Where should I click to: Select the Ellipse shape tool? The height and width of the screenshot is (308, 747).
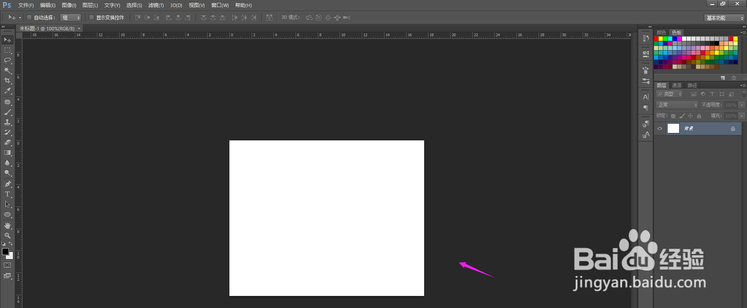[7, 214]
